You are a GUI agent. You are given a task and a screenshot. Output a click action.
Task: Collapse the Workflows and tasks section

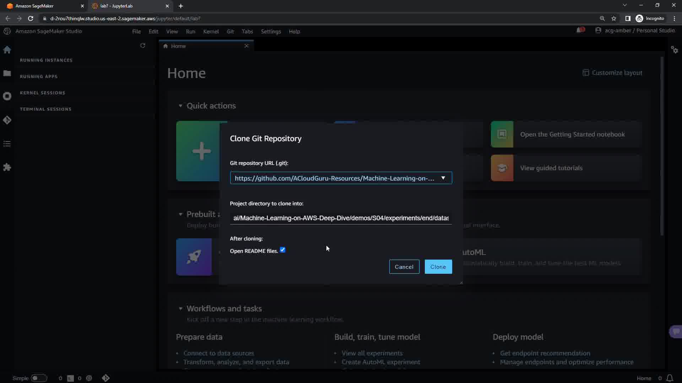[x=180, y=309]
